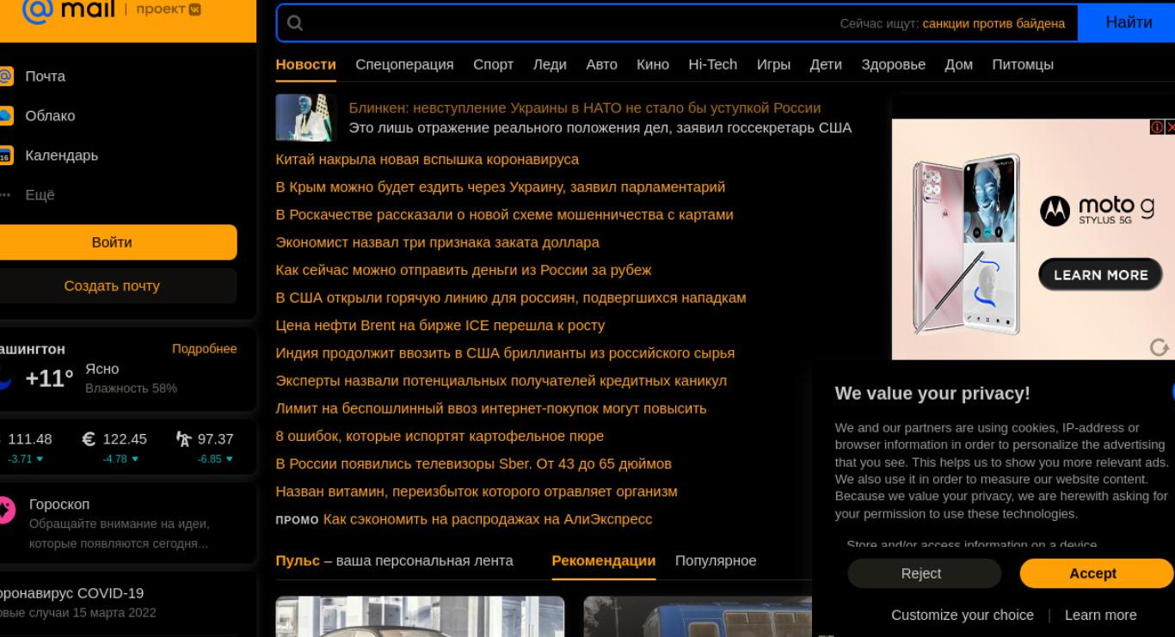The height and width of the screenshot is (637, 1175).
Task: Open the Гороскоп horoscope icon
Action: click(6, 509)
